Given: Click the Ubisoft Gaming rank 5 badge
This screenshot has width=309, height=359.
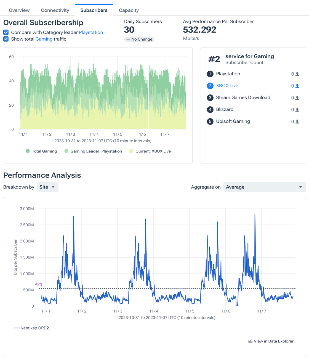Looking at the screenshot, I should 210,122.
